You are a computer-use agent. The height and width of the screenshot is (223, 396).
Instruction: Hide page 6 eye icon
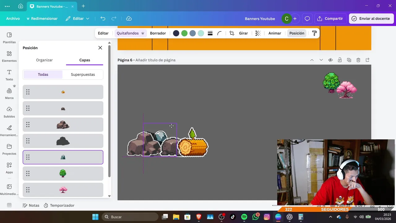(x=330, y=60)
